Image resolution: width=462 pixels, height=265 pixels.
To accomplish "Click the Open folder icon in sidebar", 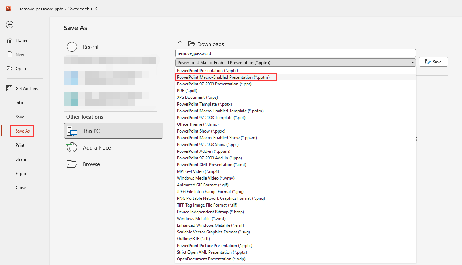I will (10, 68).
